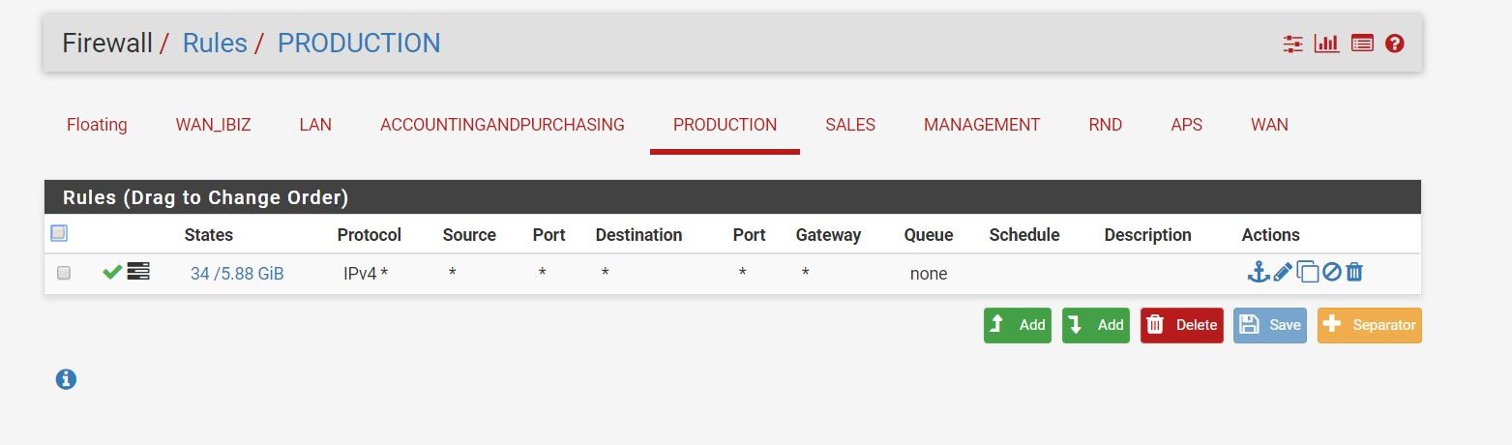Viewport: 1512px width, 445px height.
Task: Open the firewall log table icon
Action: (1362, 44)
